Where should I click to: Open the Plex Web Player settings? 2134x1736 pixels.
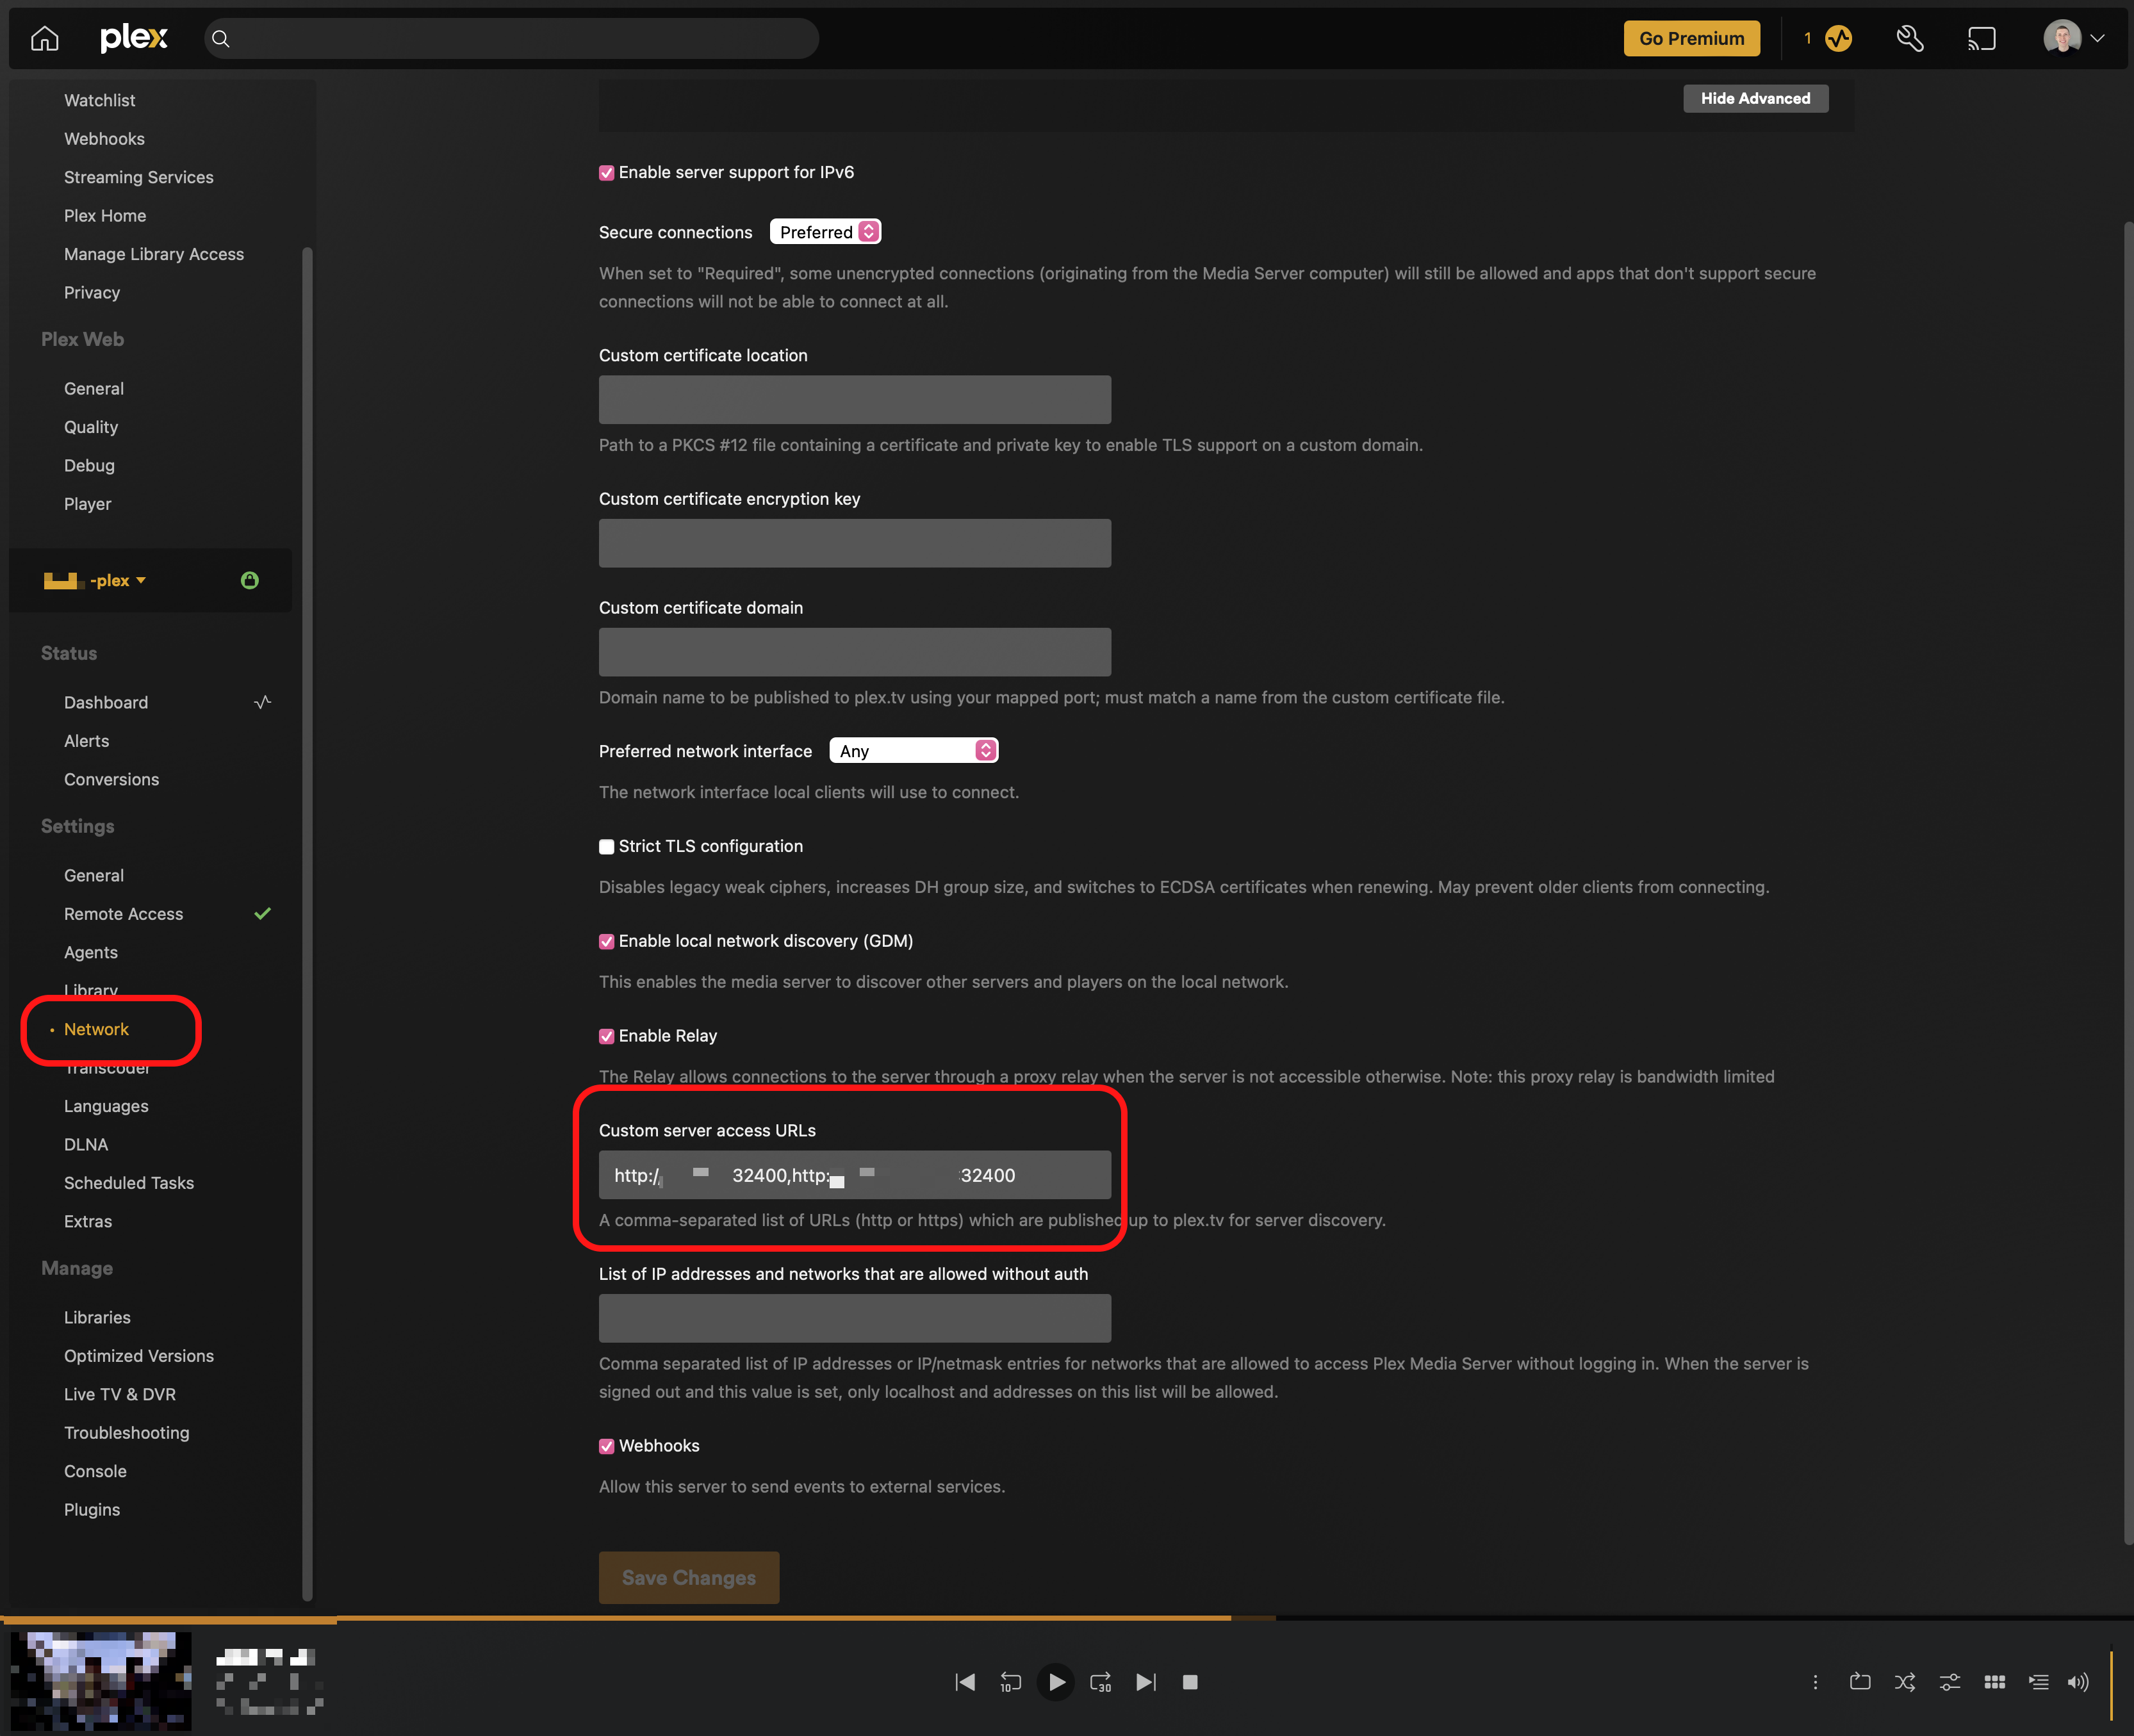(x=88, y=504)
